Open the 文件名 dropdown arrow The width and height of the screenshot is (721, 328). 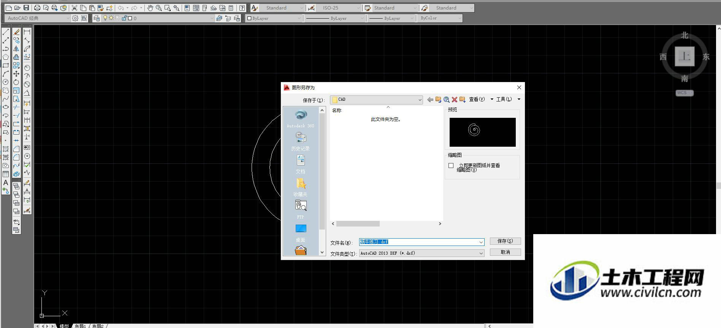tap(481, 242)
